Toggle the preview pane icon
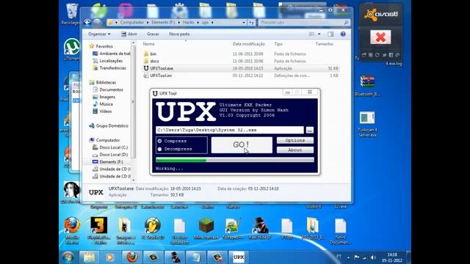 click(x=330, y=34)
